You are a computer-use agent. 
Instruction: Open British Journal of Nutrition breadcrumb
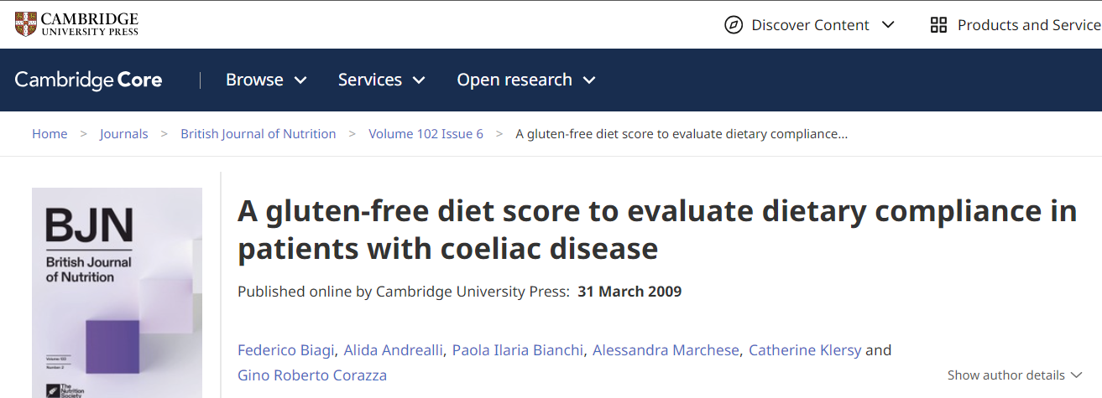pos(258,134)
